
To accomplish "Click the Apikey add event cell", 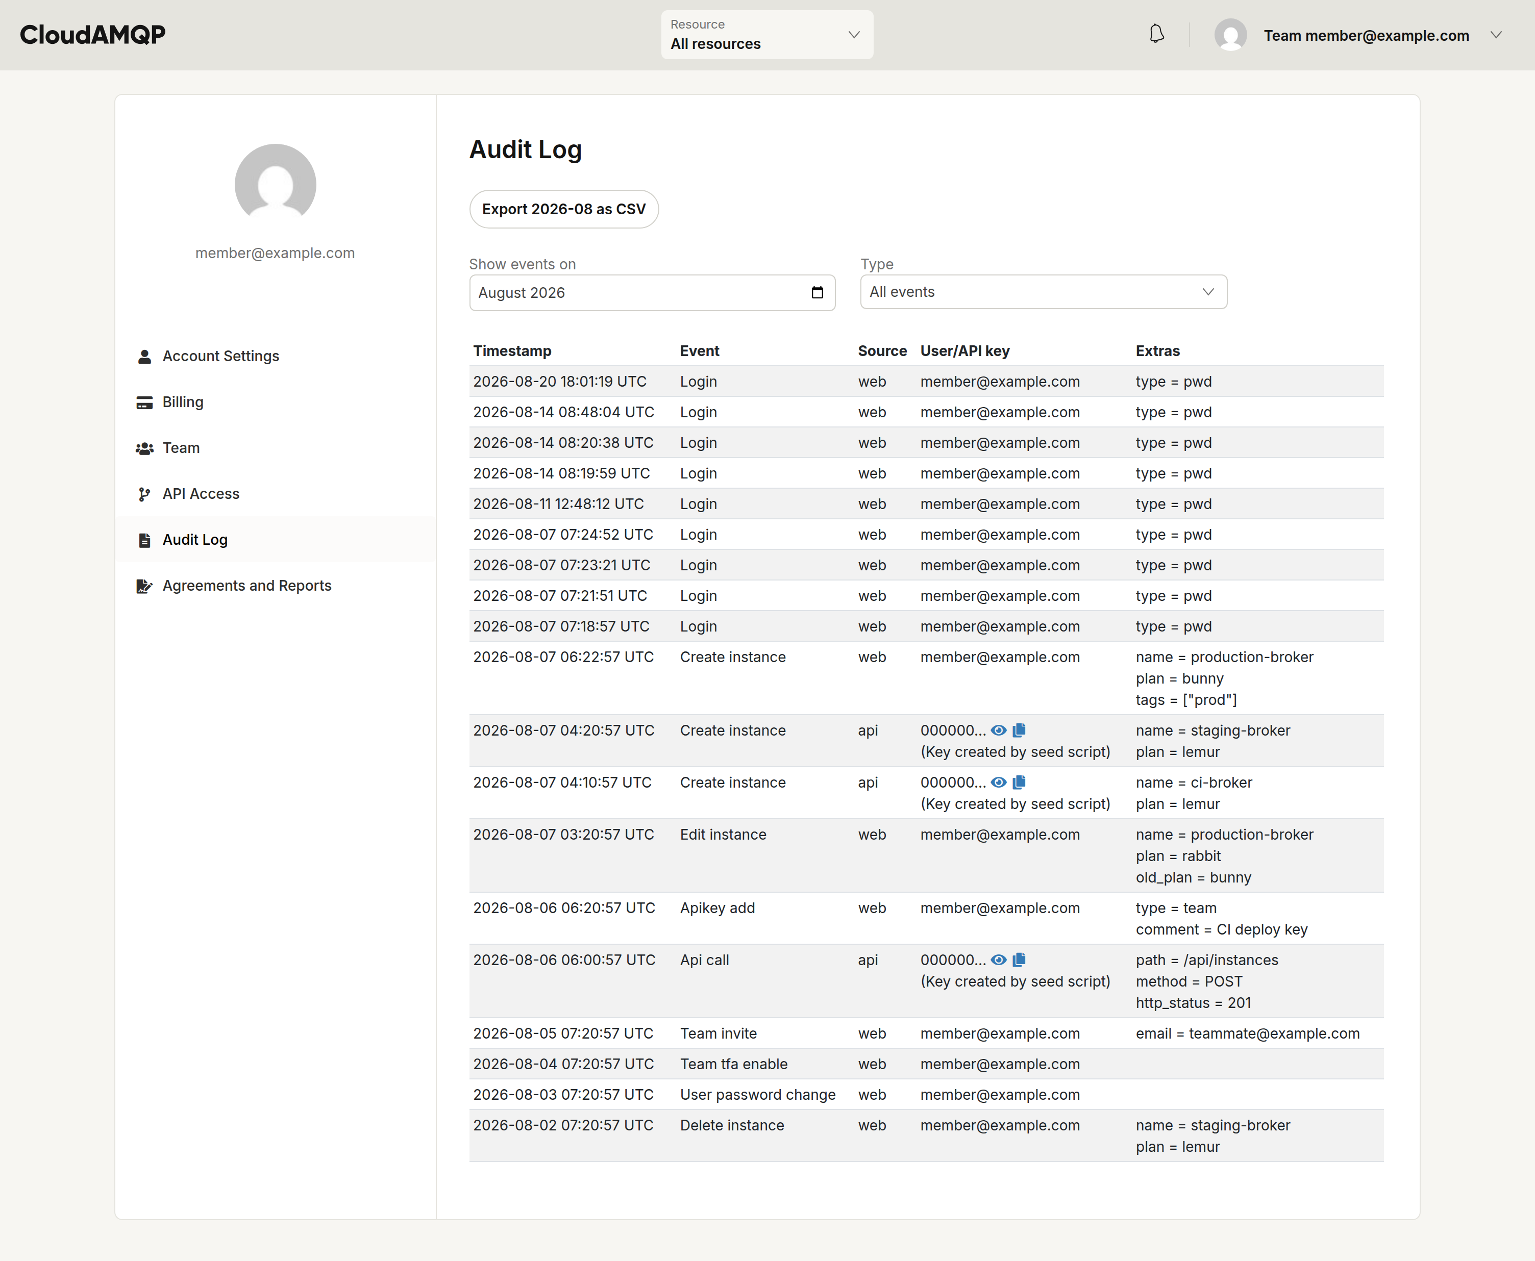I will 717,908.
